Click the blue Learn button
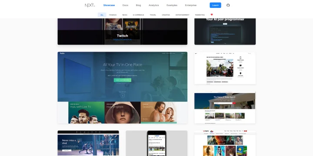The image size is (313, 156). coord(215,5)
